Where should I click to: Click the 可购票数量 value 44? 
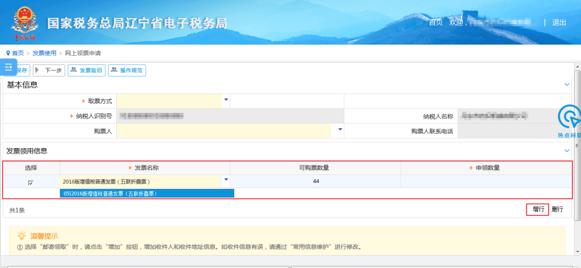[x=316, y=182]
